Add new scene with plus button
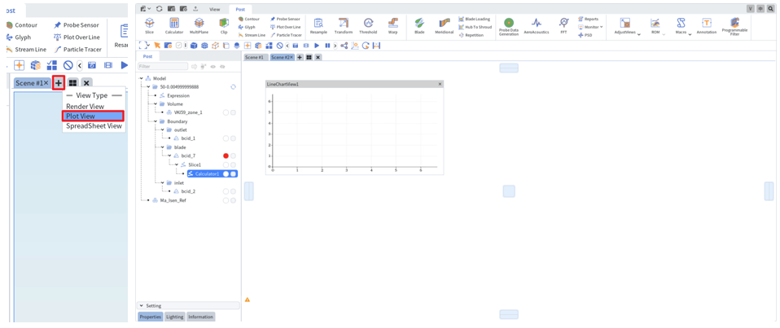 pyautogui.click(x=59, y=83)
